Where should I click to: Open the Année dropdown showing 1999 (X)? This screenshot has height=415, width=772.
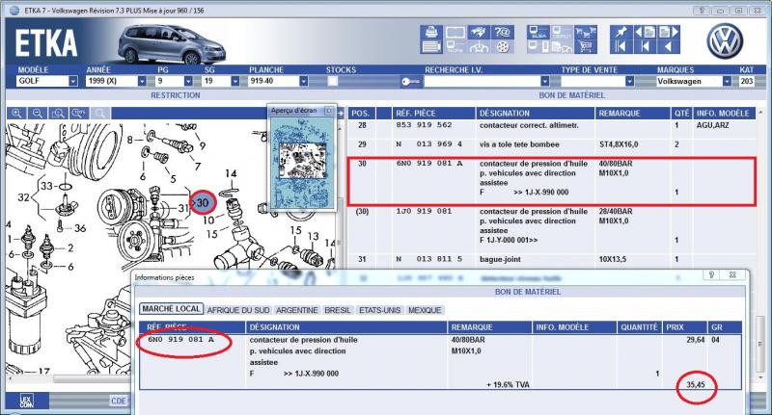pos(142,82)
